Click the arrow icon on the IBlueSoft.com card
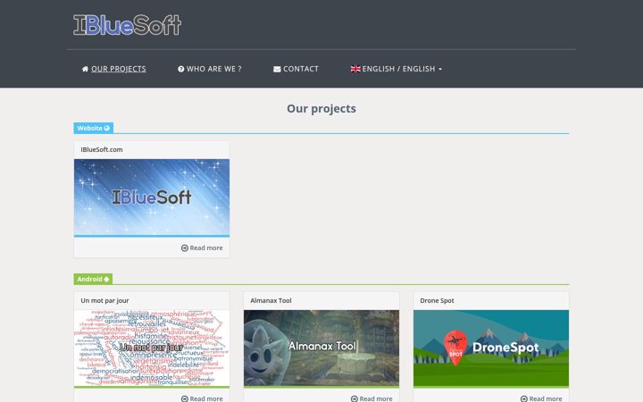 click(x=185, y=247)
